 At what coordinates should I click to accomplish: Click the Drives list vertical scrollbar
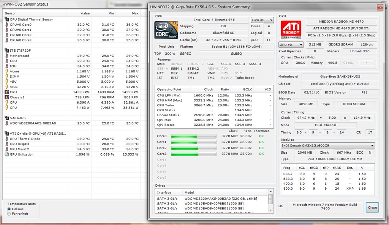[270, 203]
